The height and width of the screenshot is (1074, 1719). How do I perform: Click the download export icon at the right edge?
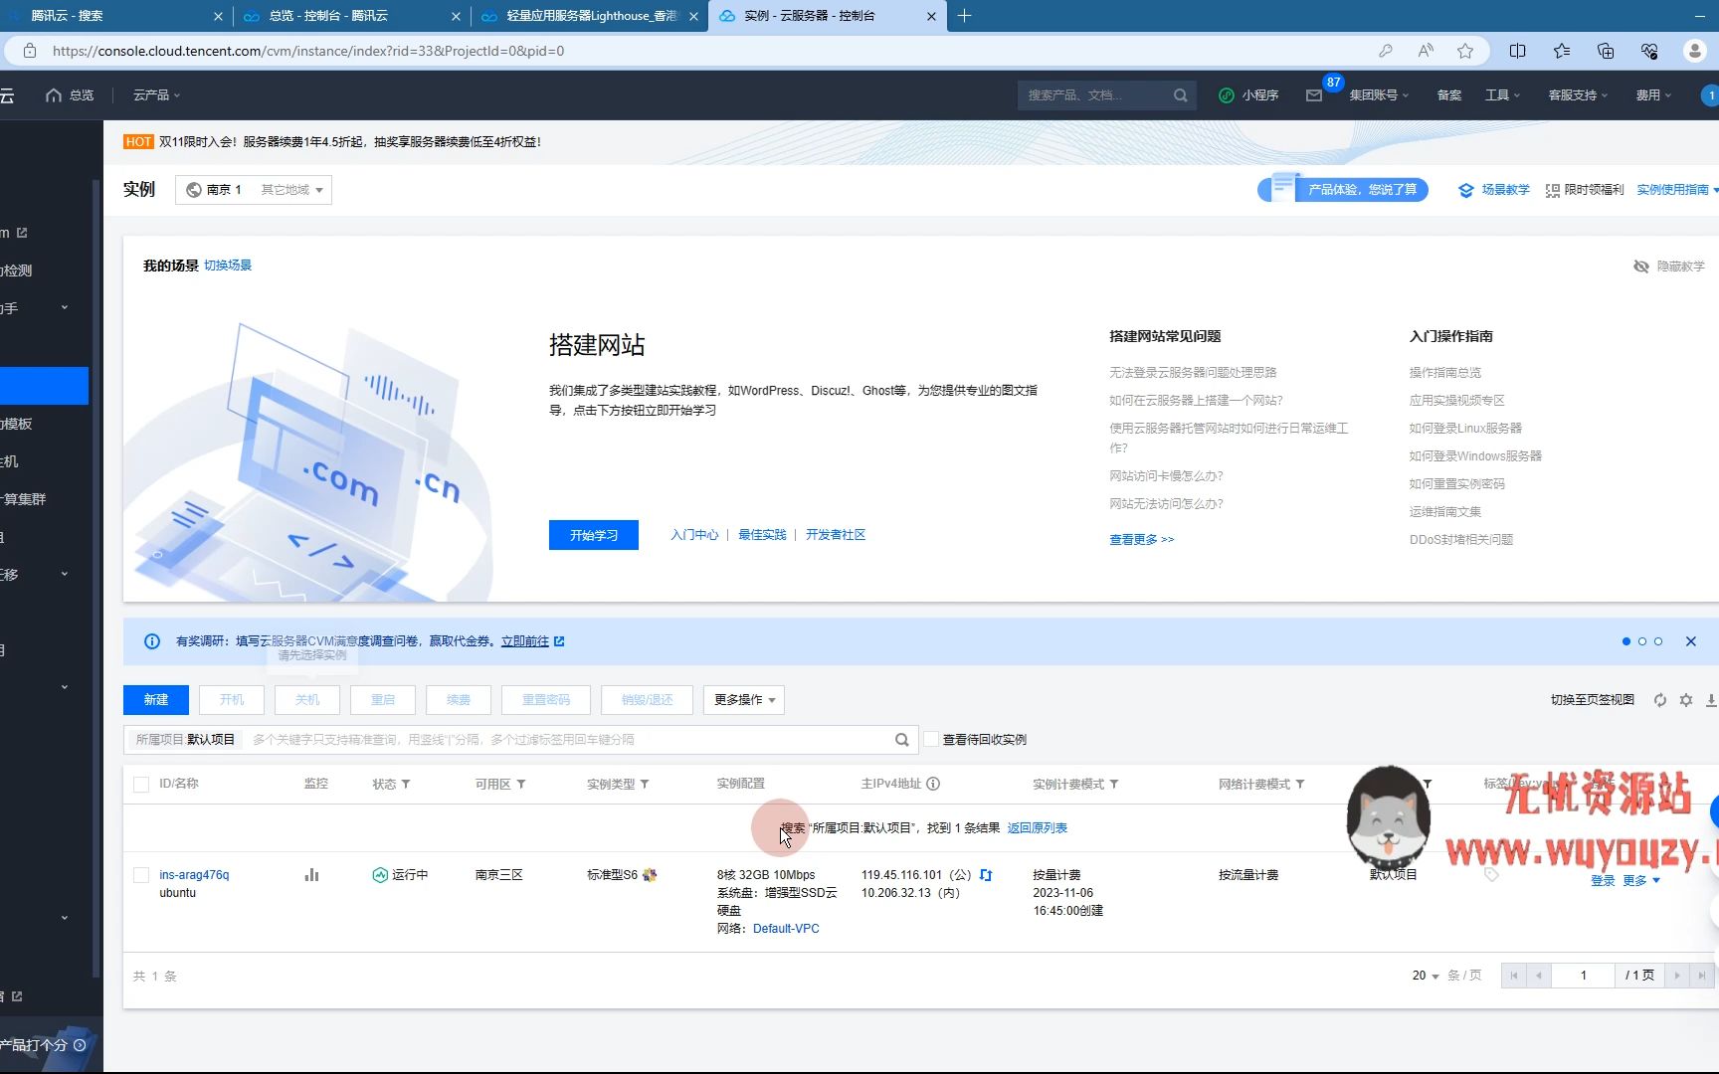point(1711,700)
